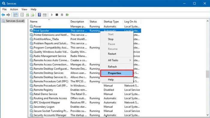This screenshot has height=118, width=210.
Task: Click the Radio Management Service gear icon
Action: coord(31,56)
